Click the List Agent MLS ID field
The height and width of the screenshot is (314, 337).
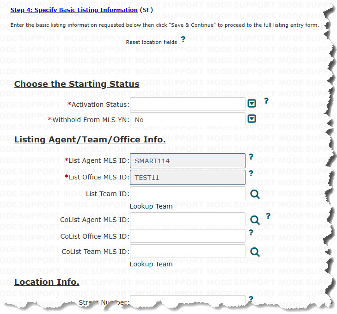click(187, 160)
